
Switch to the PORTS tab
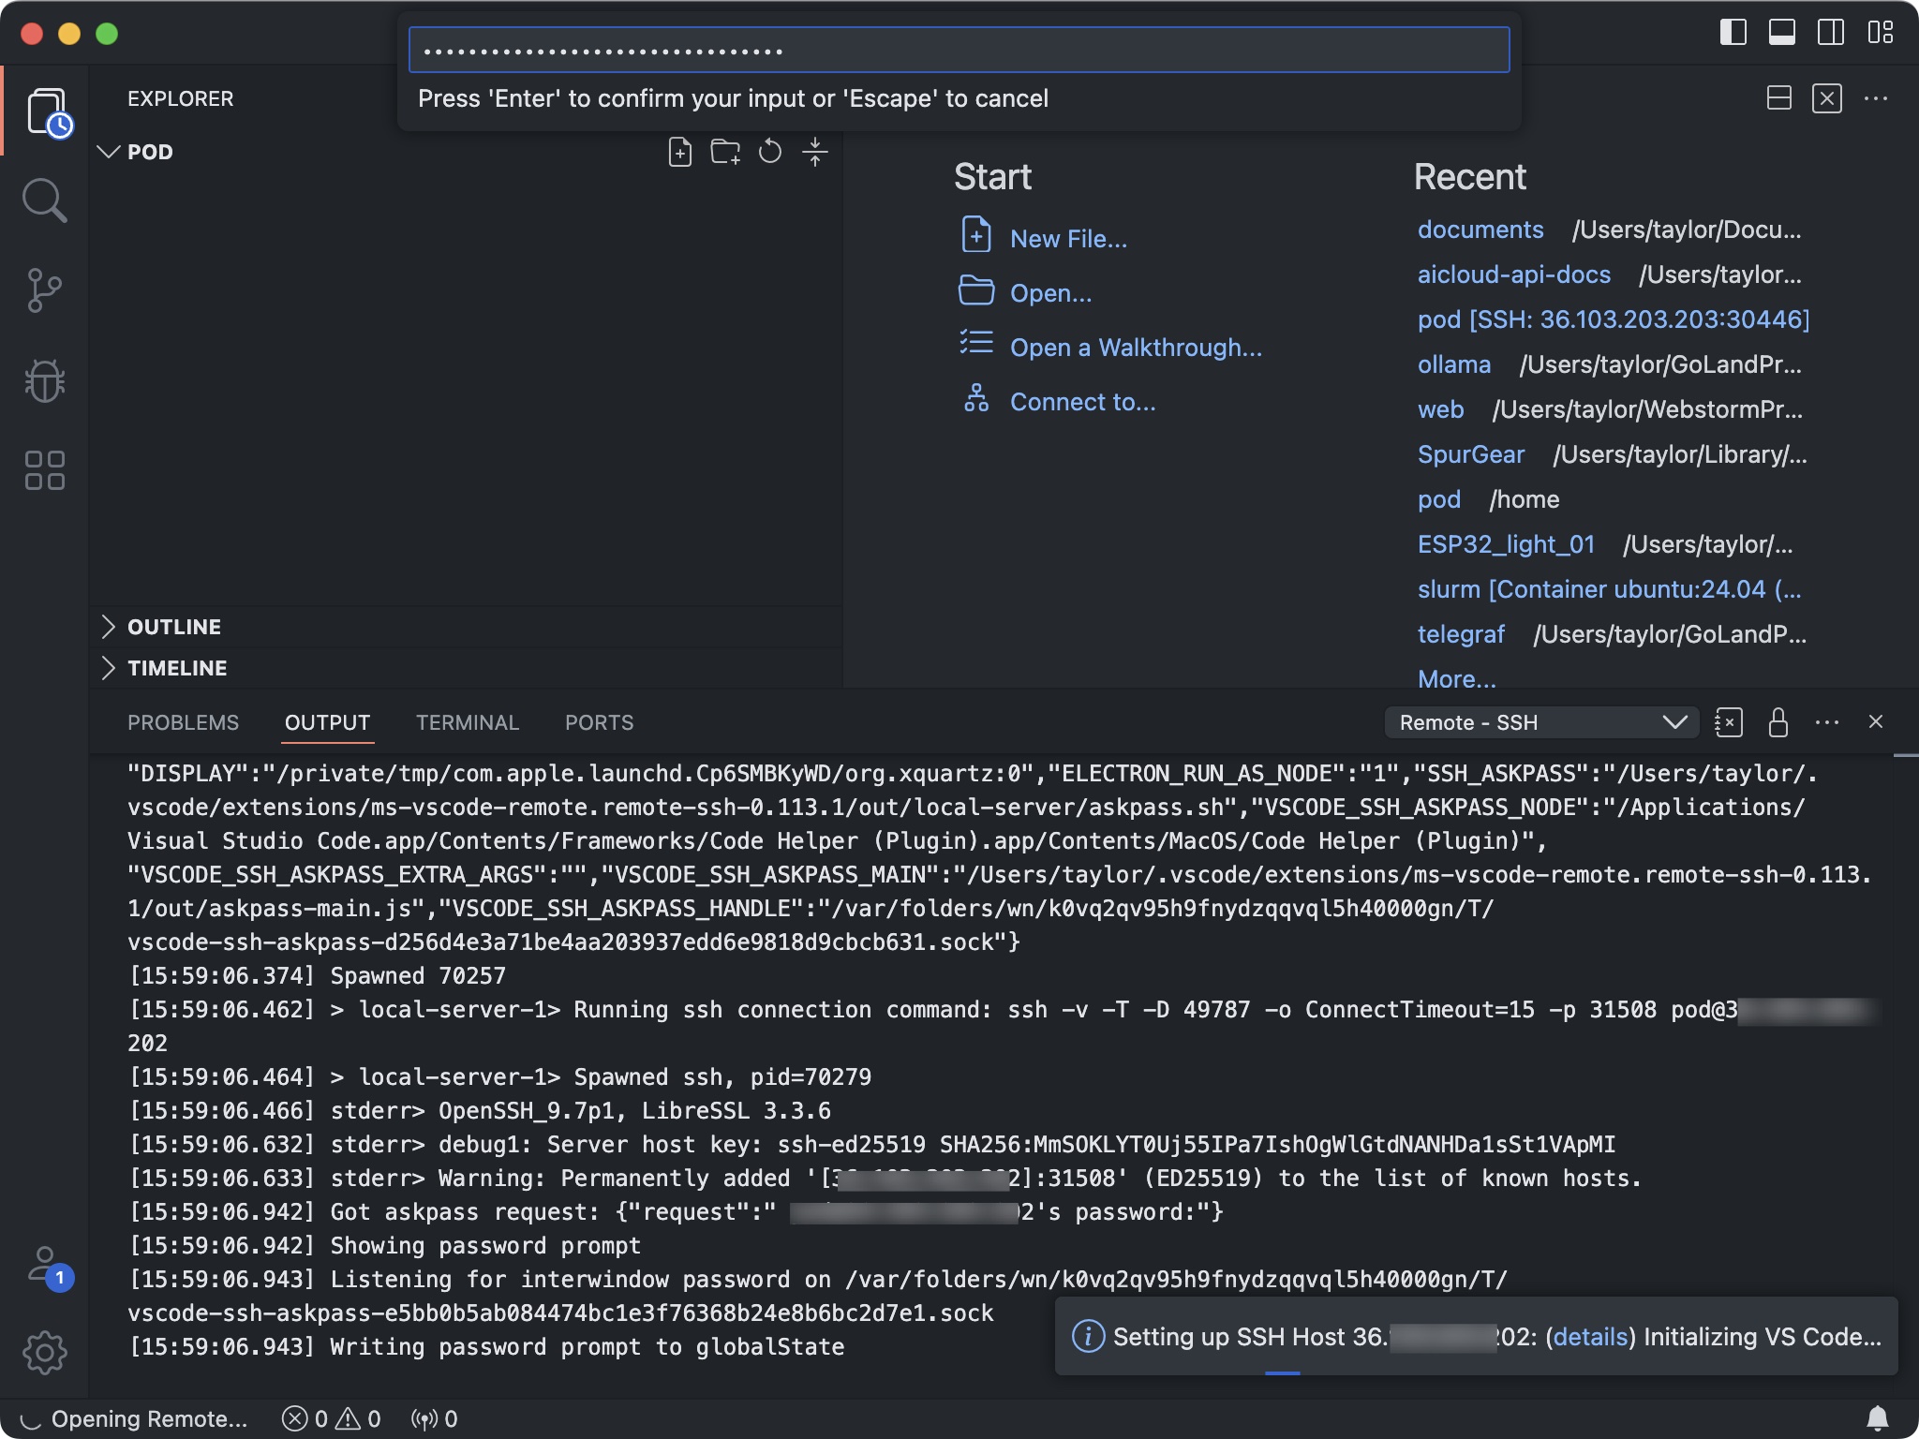(599, 722)
